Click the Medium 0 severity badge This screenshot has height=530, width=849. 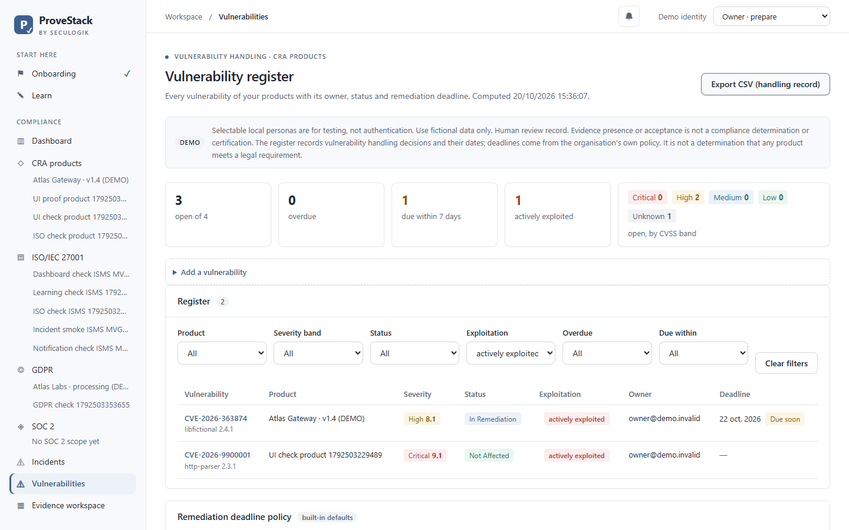[x=731, y=198]
